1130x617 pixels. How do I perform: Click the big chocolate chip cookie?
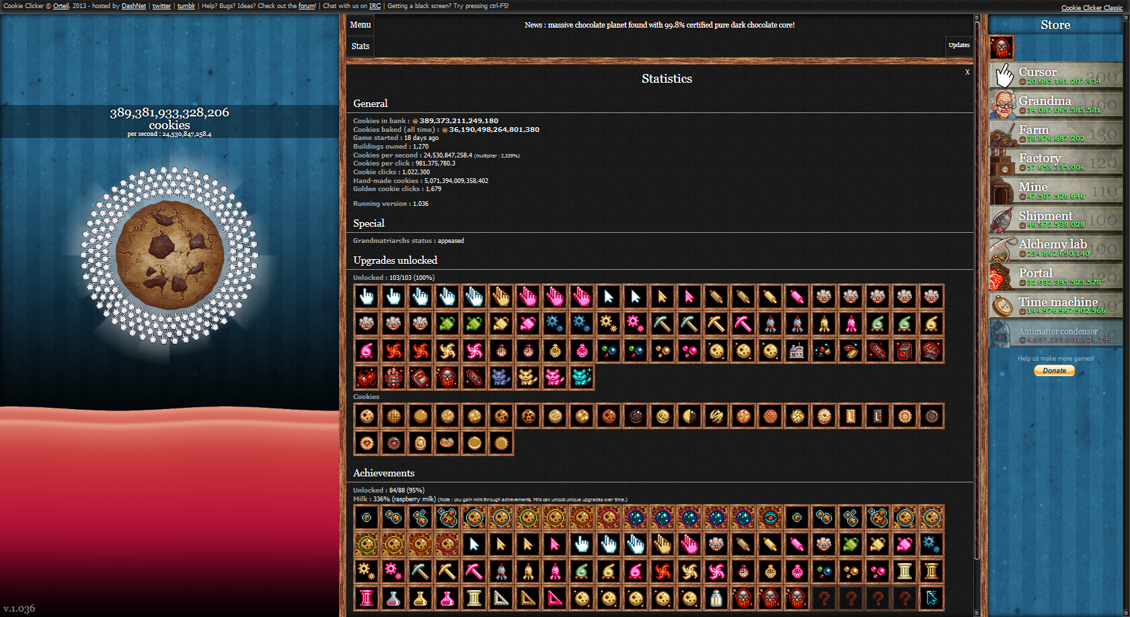(x=169, y=255)
